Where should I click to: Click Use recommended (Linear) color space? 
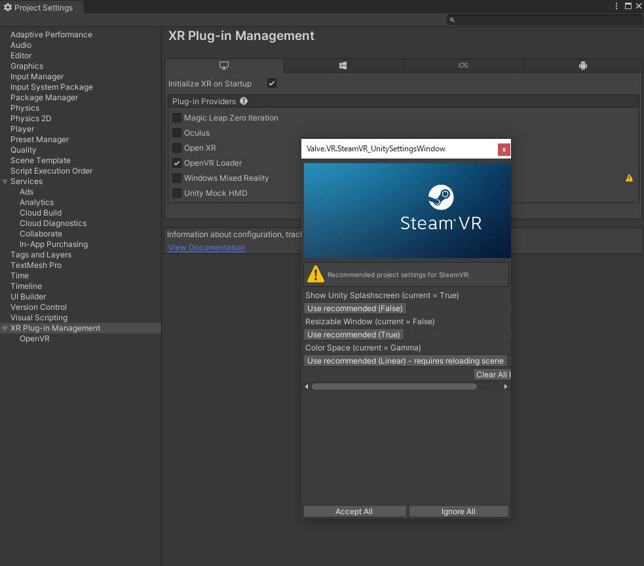point(406,361)
